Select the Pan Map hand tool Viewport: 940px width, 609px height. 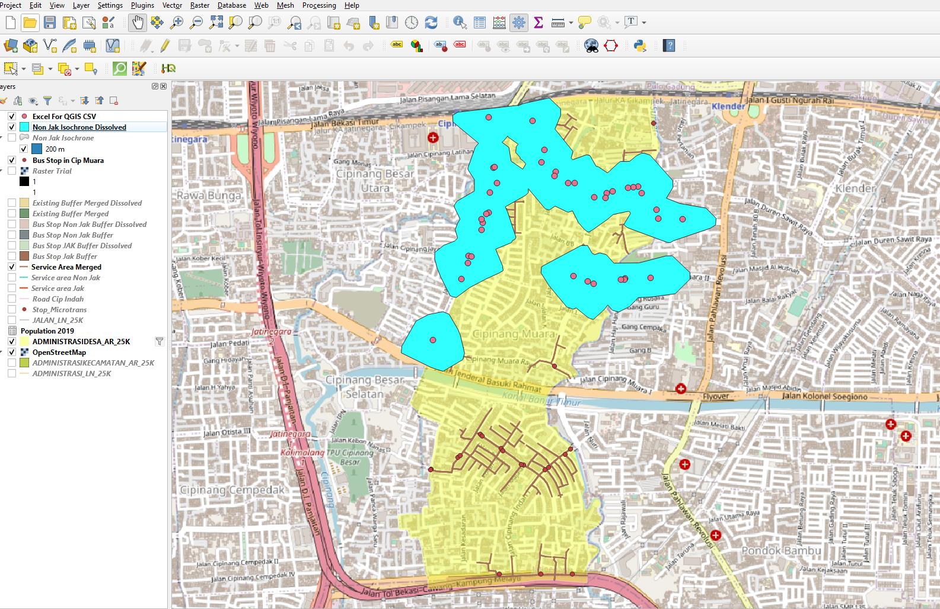click(137, 23)
